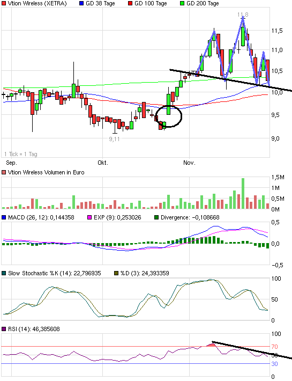Select the GD 200 Tage legend label
This screenshot has width=292, height=381.
[x=203, y=3]
